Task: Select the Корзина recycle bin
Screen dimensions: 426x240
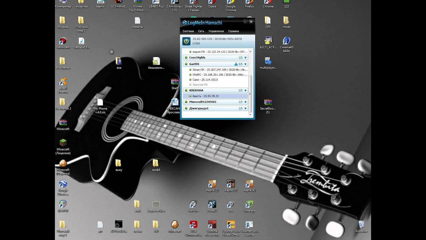Action: click(x=361, y=226)
